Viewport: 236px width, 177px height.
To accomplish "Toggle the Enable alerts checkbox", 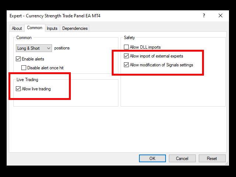I will (18, 59).
